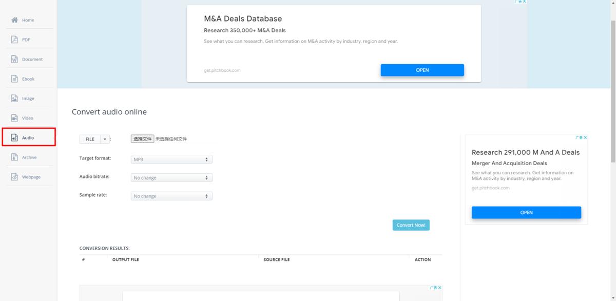The height and width of the screenshot is (301, 616).
Task: Open the Webpage converter icon
Action: [15, 177]
